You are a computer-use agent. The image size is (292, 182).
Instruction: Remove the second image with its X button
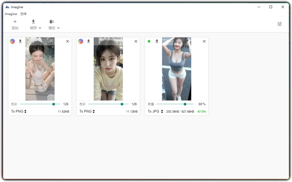[x=136, y=41]
